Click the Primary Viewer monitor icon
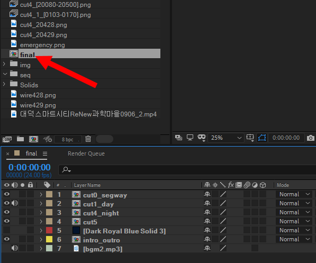This screenshot has height=263, width=316. (190, 138)
